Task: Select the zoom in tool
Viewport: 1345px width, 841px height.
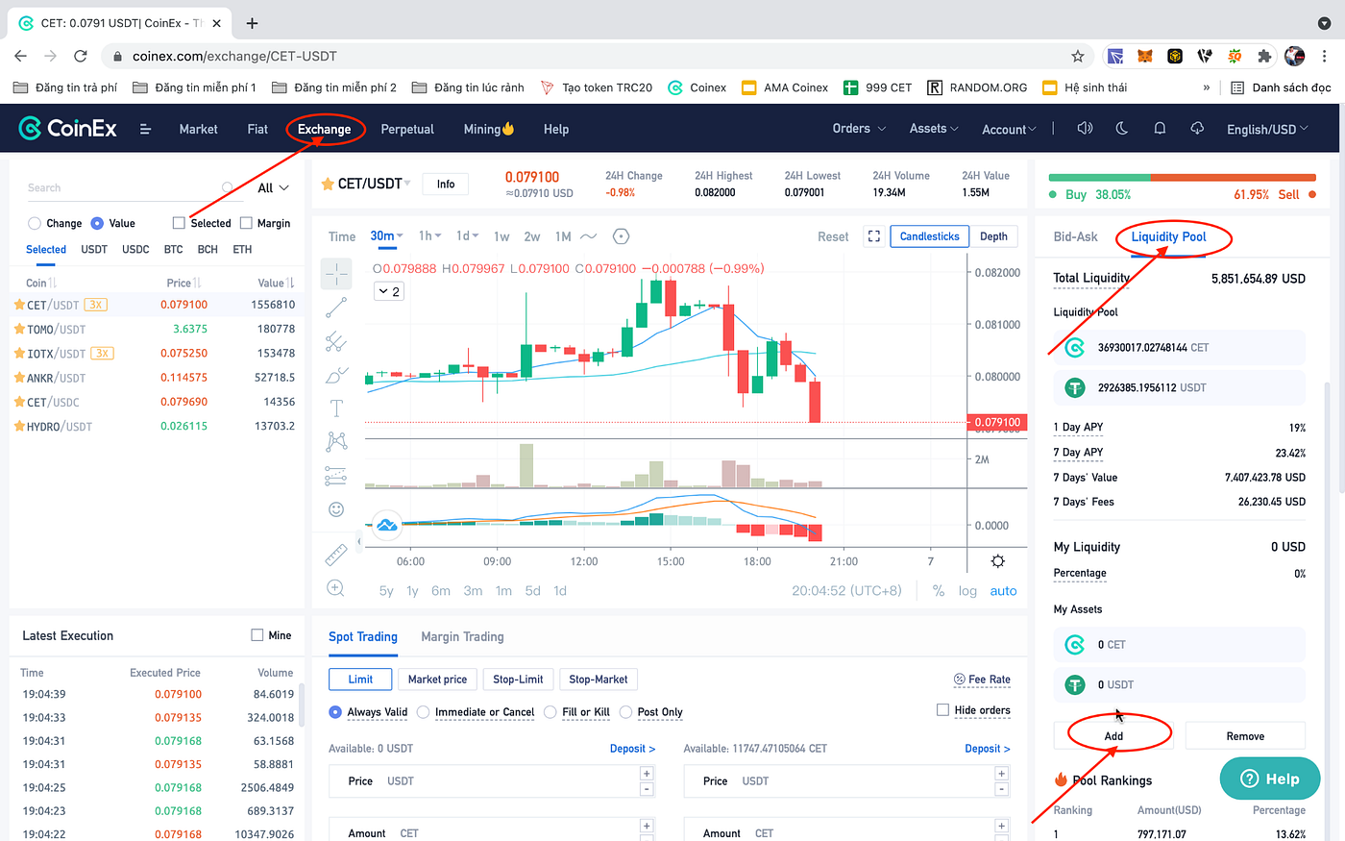Action: pyautogui.click(x=336, y=588)
